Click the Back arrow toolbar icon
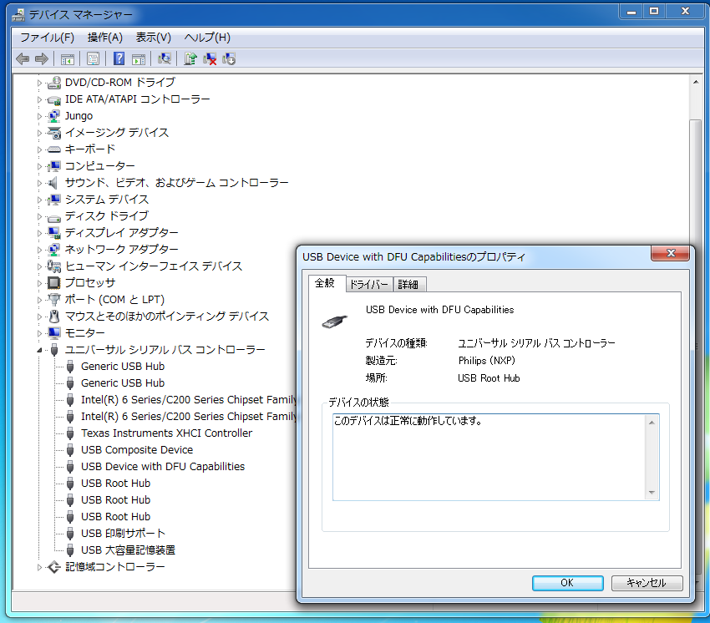The width and height of the screenshot is (710, 623). 23,58
